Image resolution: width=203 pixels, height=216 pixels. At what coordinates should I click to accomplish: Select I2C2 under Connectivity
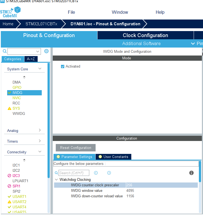pos(16,170)
